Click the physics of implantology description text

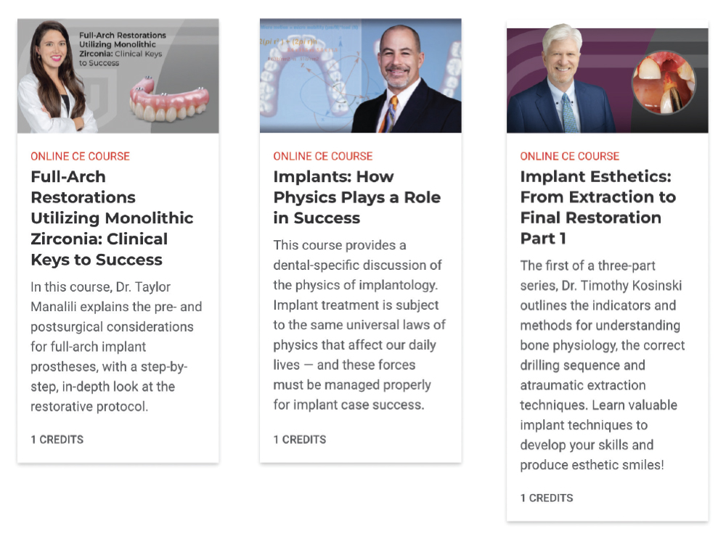point(359,325)
